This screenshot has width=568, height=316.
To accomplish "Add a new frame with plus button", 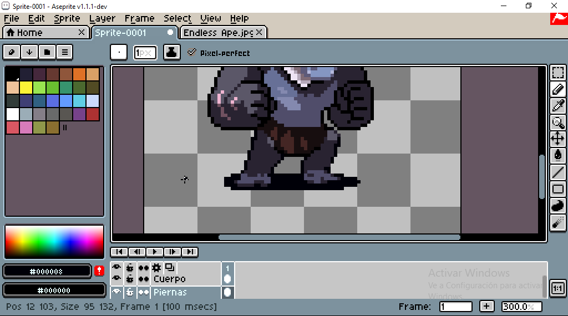I will click(x=486, y=306).
